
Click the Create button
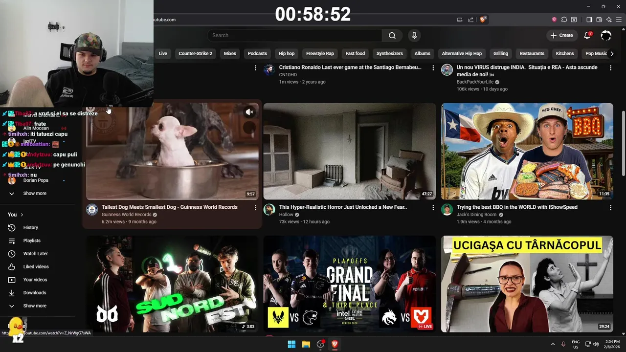tap(561, 35)
